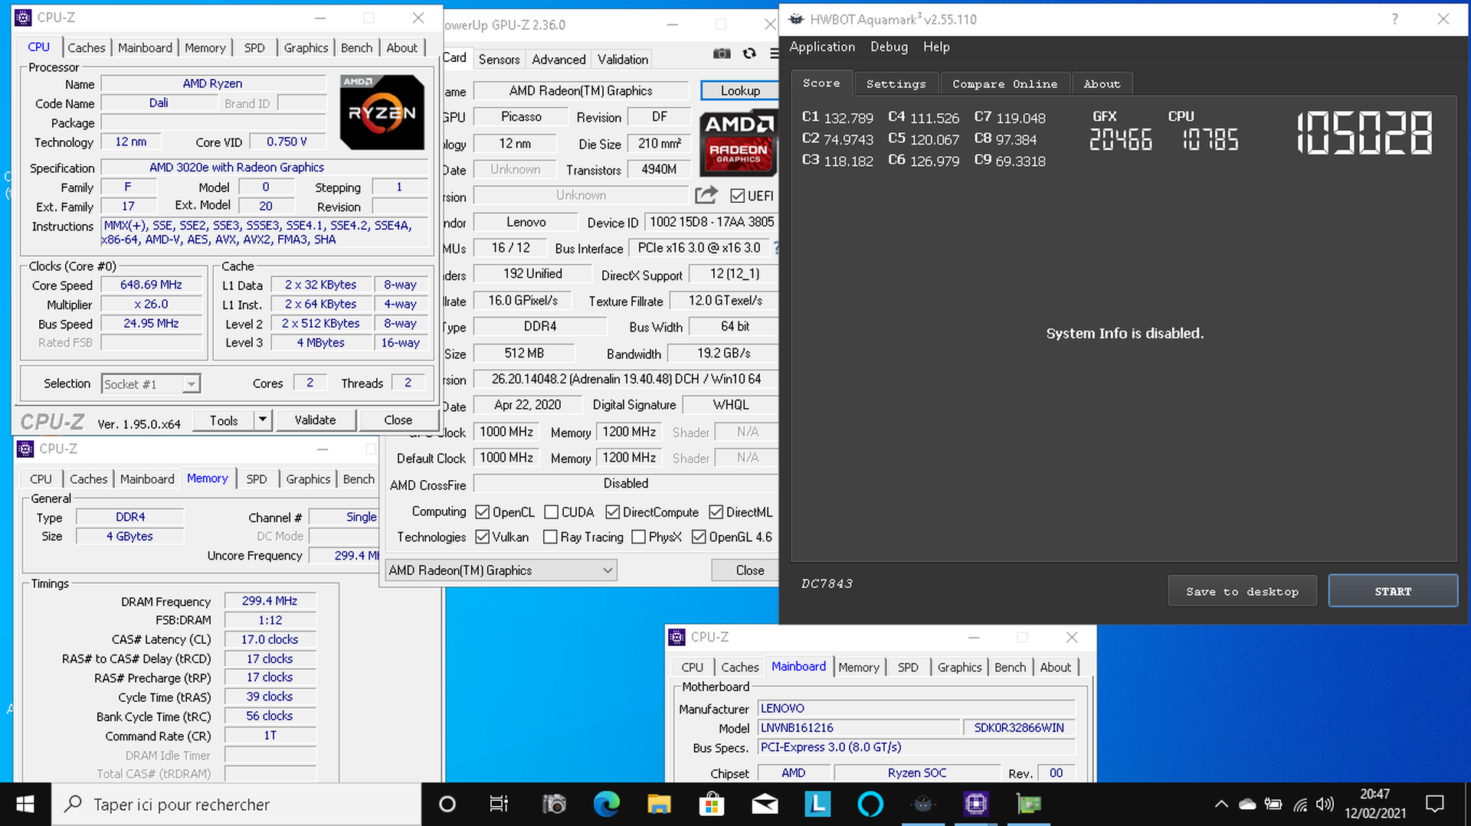Click the GPU-Z screenshot camera icon
1471x826 pixels.
(722, 53)
